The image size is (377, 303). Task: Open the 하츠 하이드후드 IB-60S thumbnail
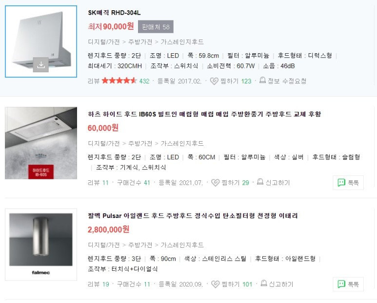tap(41, 143)
